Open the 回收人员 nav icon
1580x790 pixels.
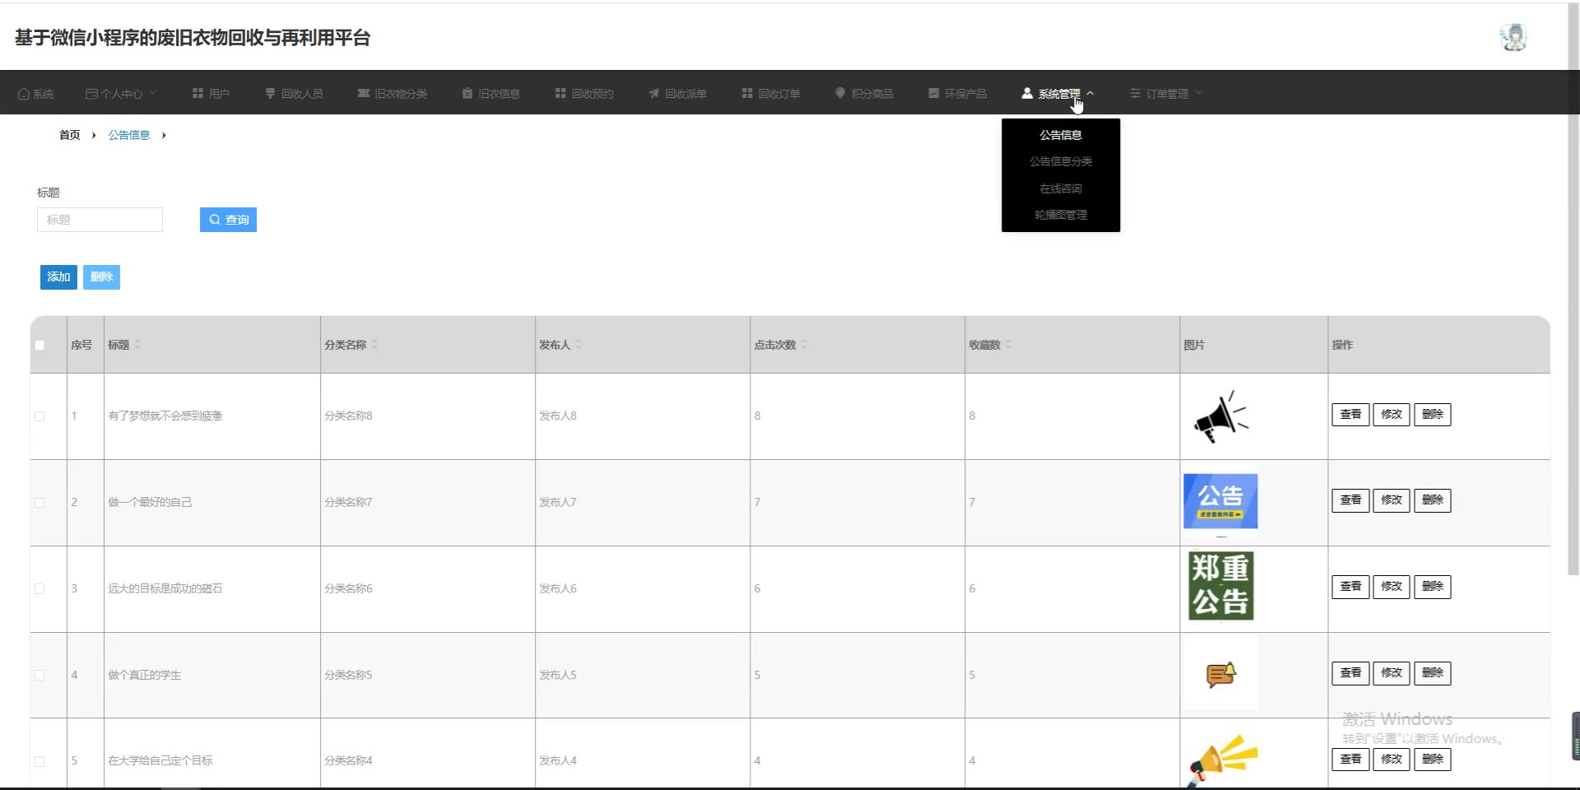pos(270,93)
